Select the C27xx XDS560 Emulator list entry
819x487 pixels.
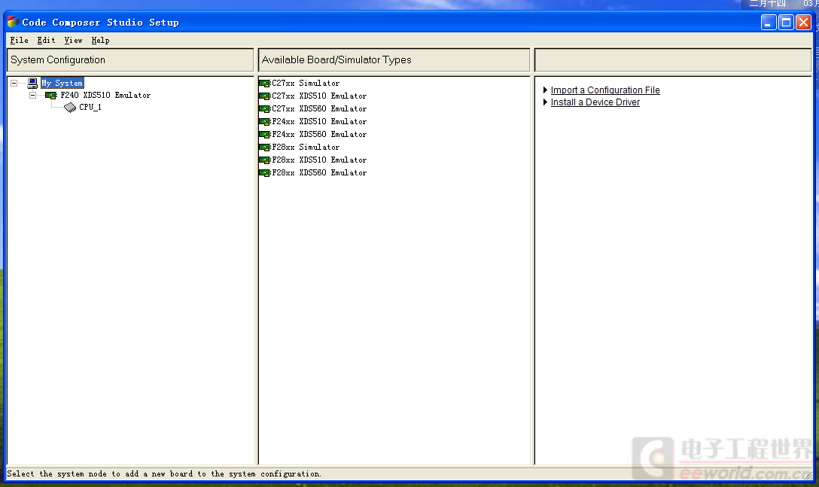click(x=319, y=108)
